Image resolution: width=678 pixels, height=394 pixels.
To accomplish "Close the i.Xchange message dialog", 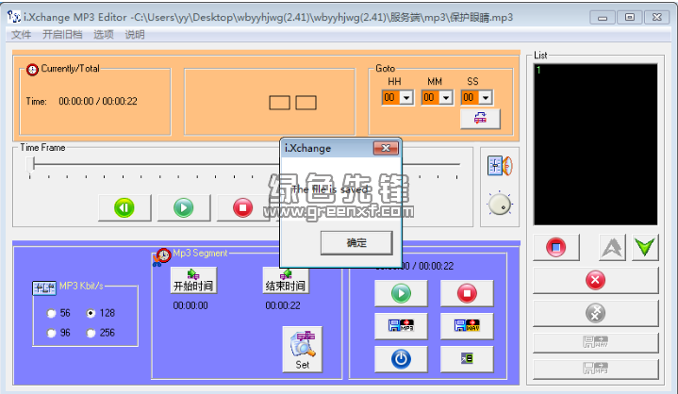I will click(x=386, y=148).
